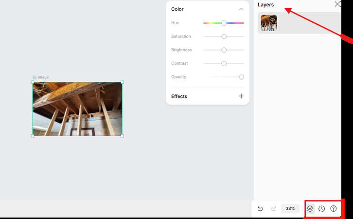Click the Effects heading
This screenshot has height=219, width=353.
click(179, 96)
